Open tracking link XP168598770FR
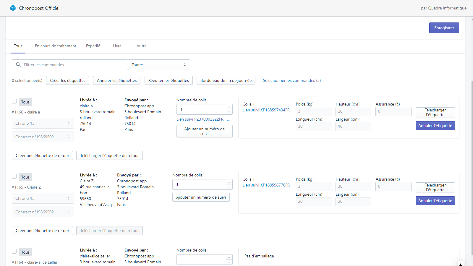The image size is (473, 266). click(x=266, y=185)
